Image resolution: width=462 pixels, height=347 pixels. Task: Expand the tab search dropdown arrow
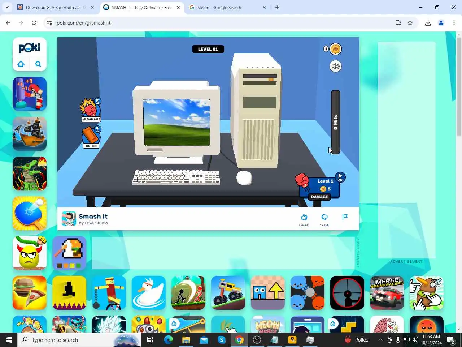coord(7,7)
